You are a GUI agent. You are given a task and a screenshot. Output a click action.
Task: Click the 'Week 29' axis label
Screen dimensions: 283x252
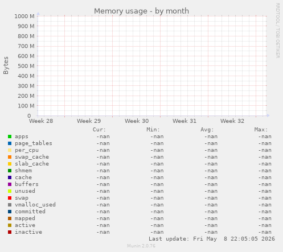click(89, 121)
